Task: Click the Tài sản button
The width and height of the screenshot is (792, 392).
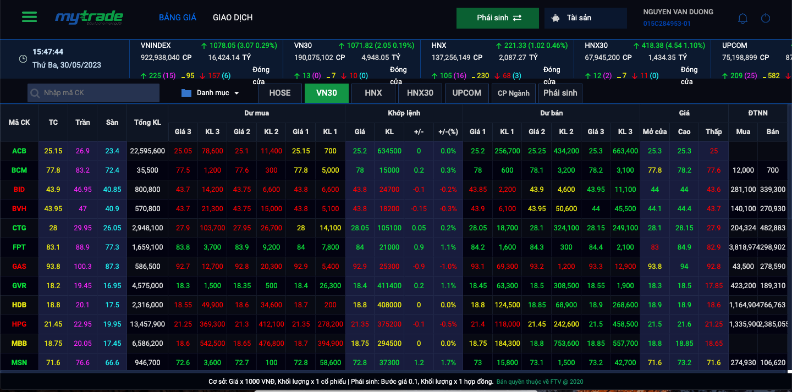Action: [585, 18]
